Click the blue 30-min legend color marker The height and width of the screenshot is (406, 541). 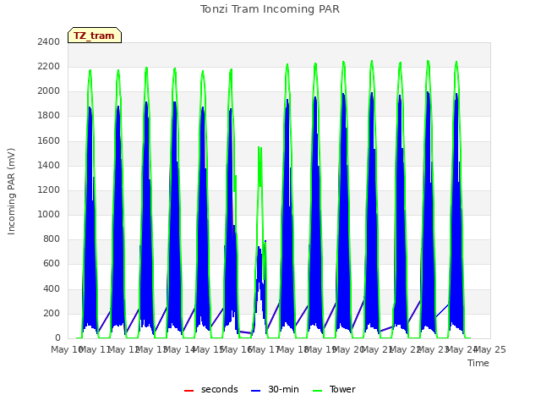(255, 391)
